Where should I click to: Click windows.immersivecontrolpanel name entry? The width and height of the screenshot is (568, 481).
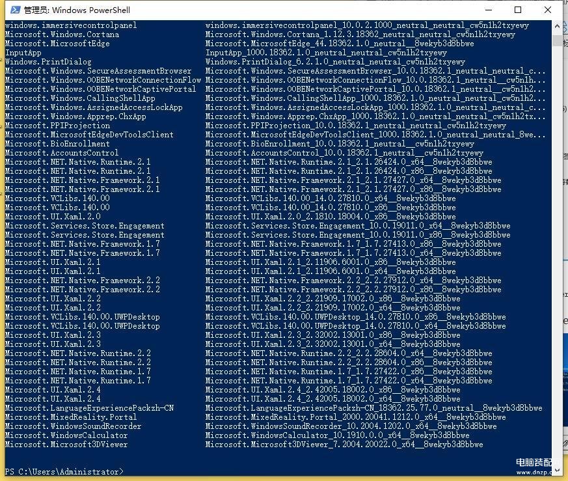tap(71, 25)
